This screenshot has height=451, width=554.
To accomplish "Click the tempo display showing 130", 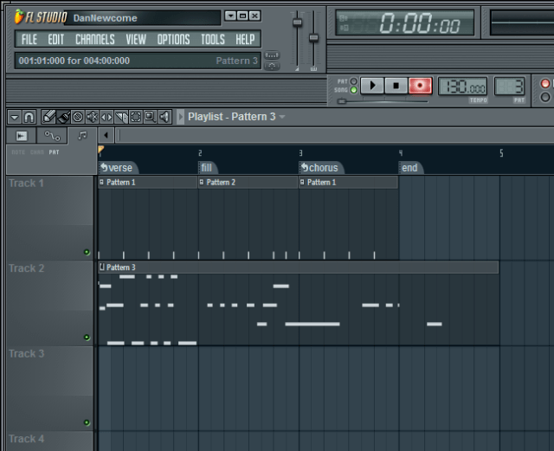I will point(461,87).
